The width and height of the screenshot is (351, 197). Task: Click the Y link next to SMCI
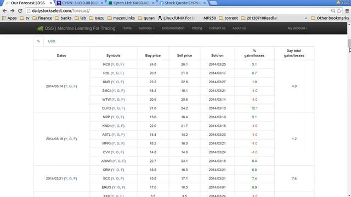[x=114, y=91]
